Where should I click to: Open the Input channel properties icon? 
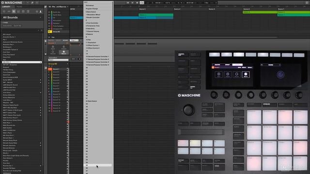pyautogui.click(x=53, y=47)
